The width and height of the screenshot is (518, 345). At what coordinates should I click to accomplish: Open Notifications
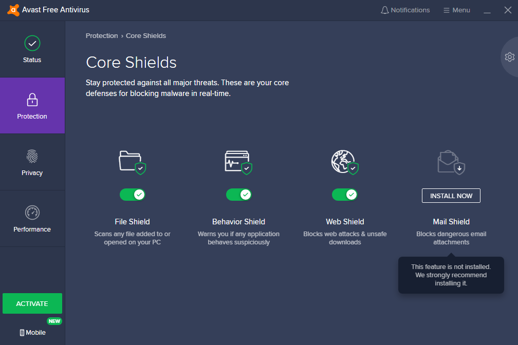pyautogui.click(x=405, y=10)
